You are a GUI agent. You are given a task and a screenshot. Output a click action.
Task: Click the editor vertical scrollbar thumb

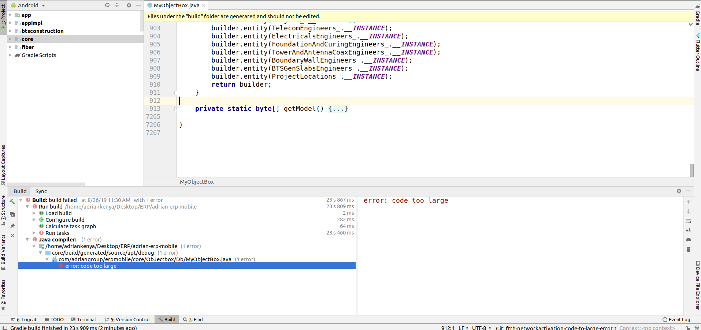tap(692, 170)
